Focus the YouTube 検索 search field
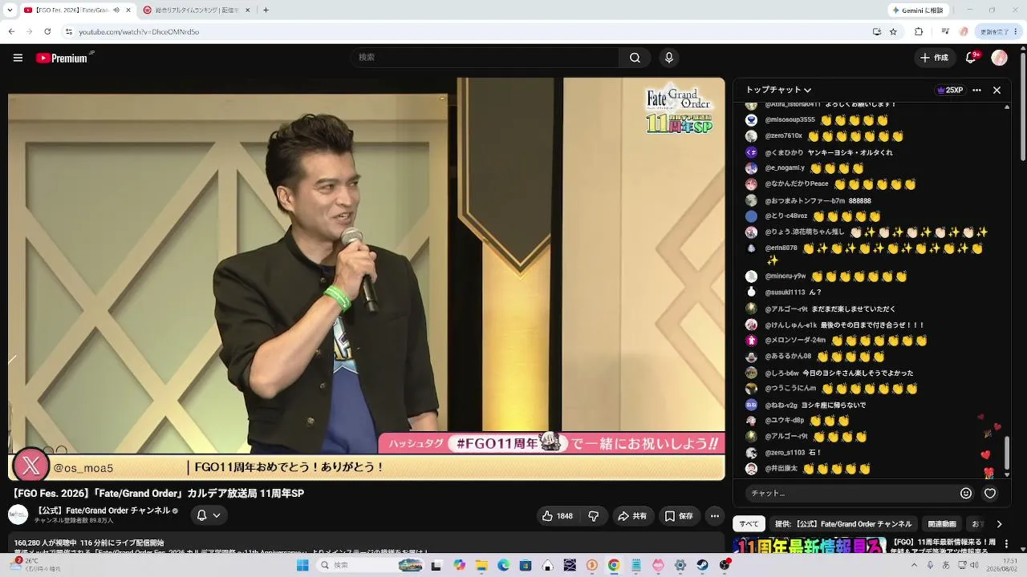The height and width of the screenshot is (577, 1027). coord(485,58)
